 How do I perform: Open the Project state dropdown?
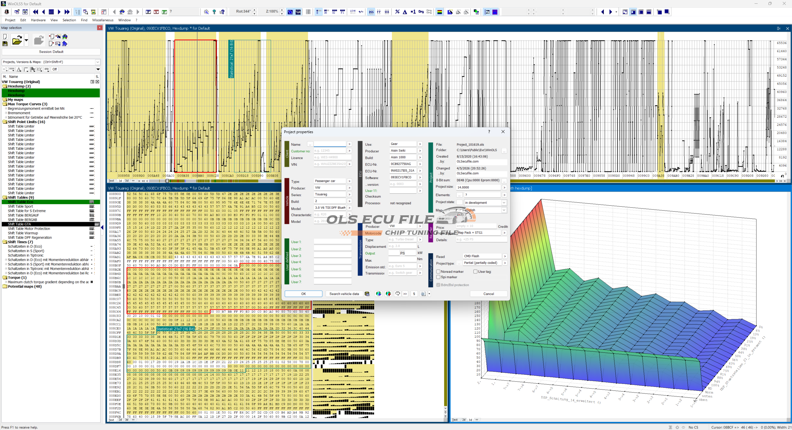point(504,203)
